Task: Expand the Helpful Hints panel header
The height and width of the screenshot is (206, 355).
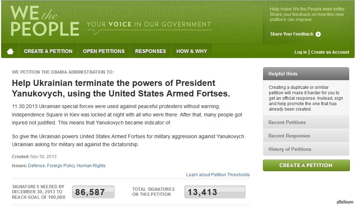Action: click(306, 74)
